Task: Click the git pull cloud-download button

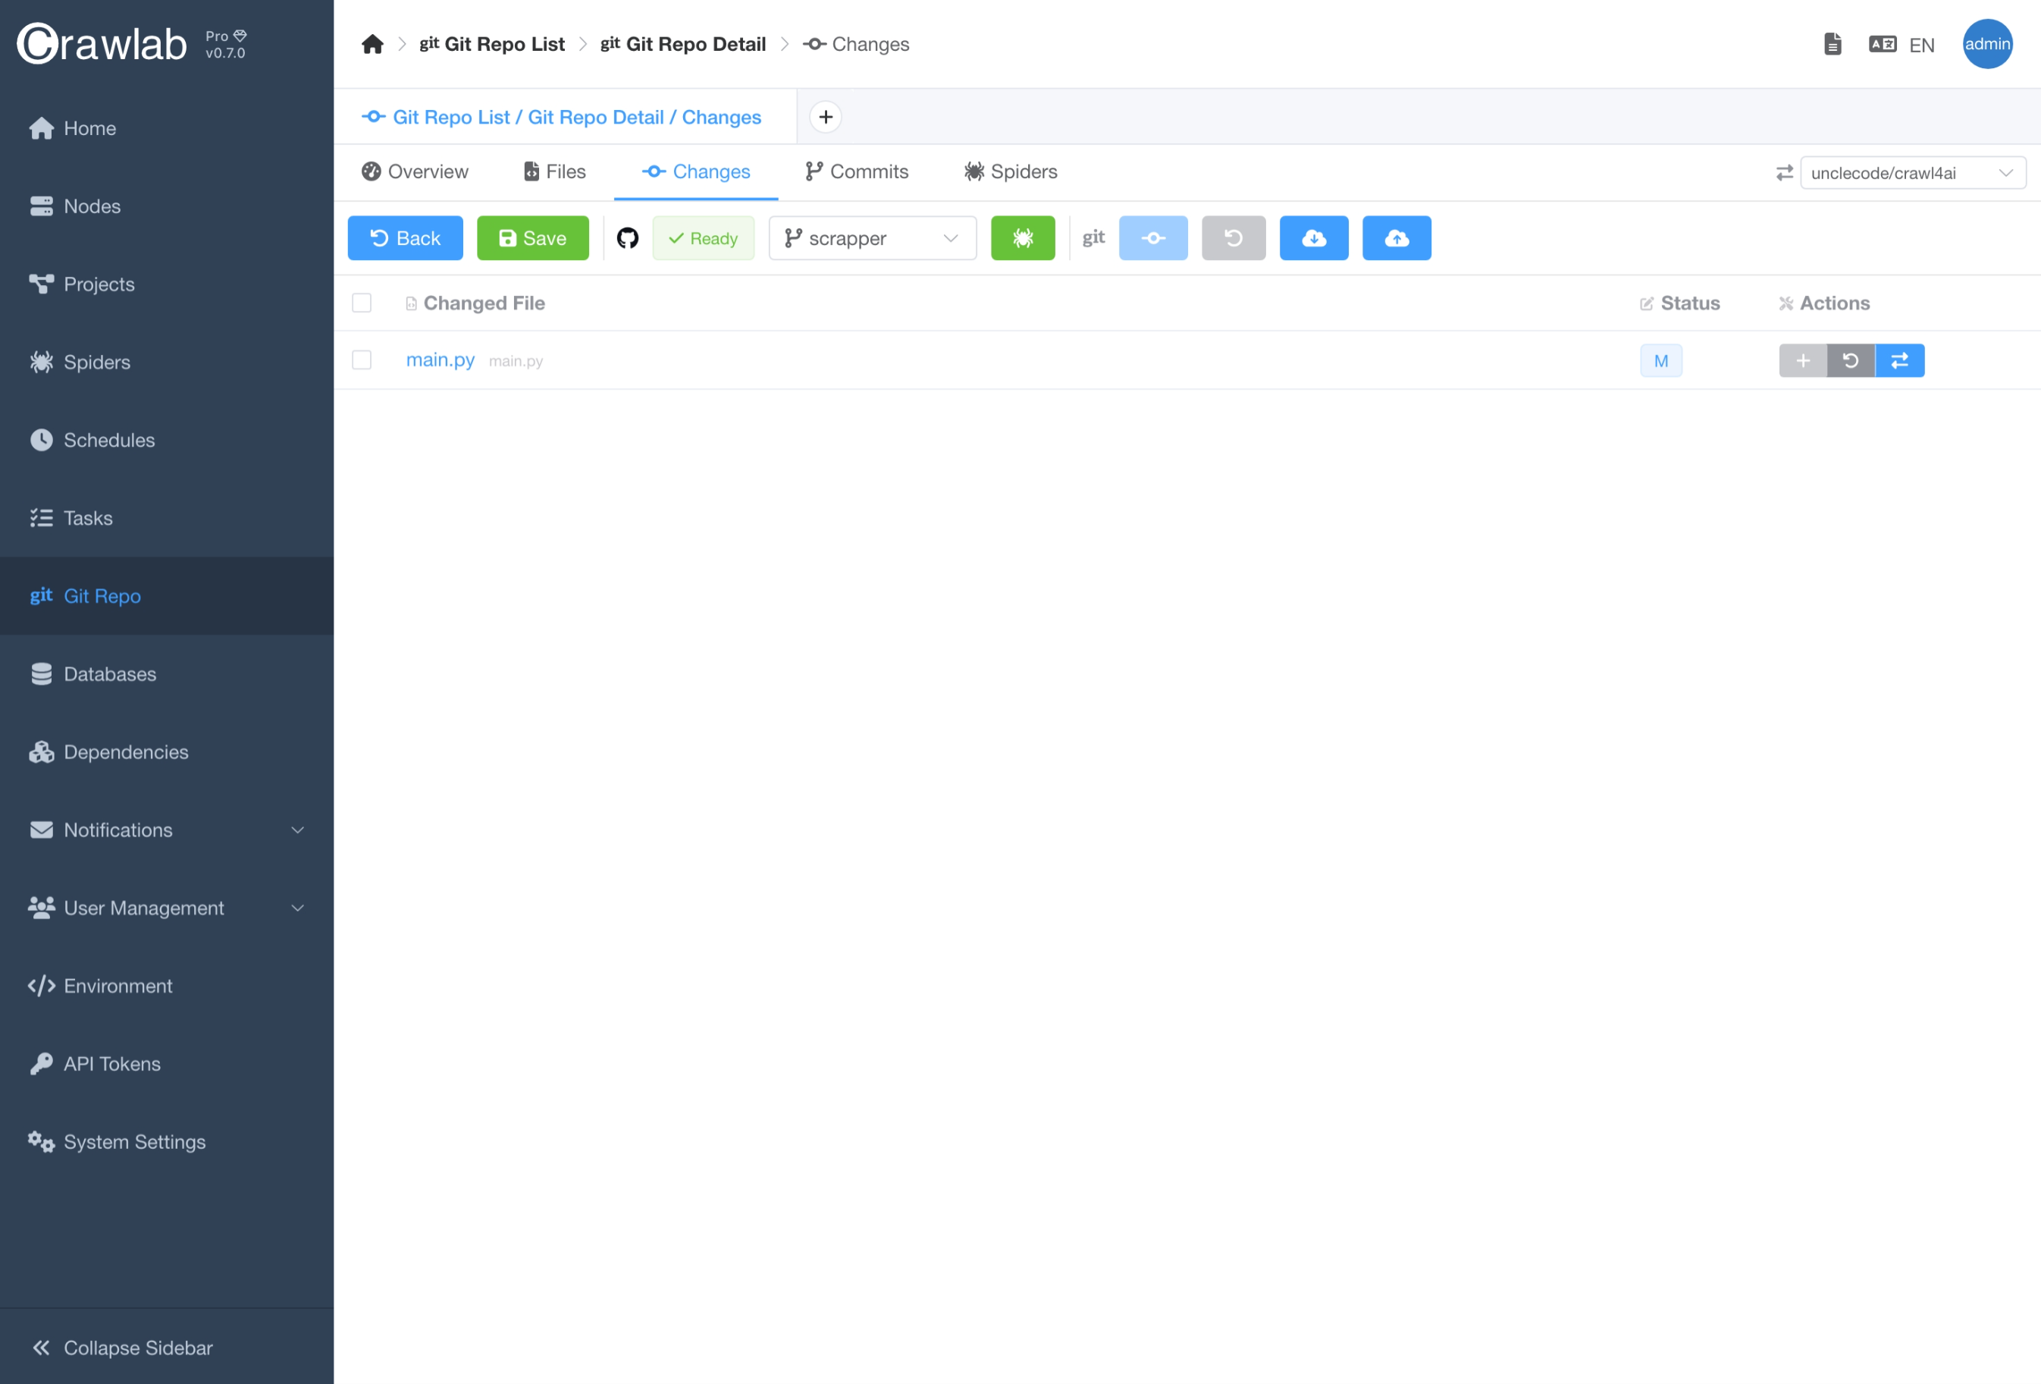Action: [1313, 238]
